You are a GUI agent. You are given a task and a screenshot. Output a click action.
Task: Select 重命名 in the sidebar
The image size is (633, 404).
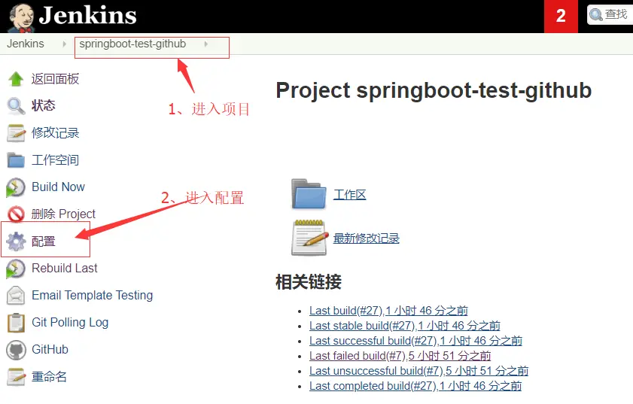click(49, 377)
